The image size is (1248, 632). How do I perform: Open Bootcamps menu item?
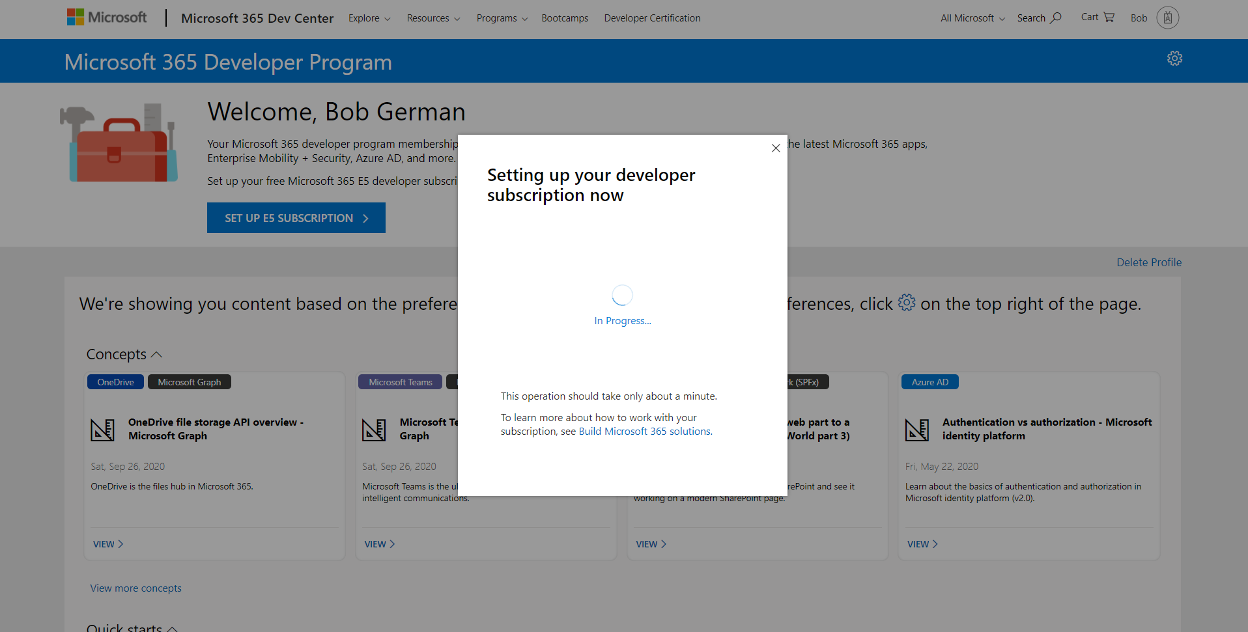coord(565,18)
